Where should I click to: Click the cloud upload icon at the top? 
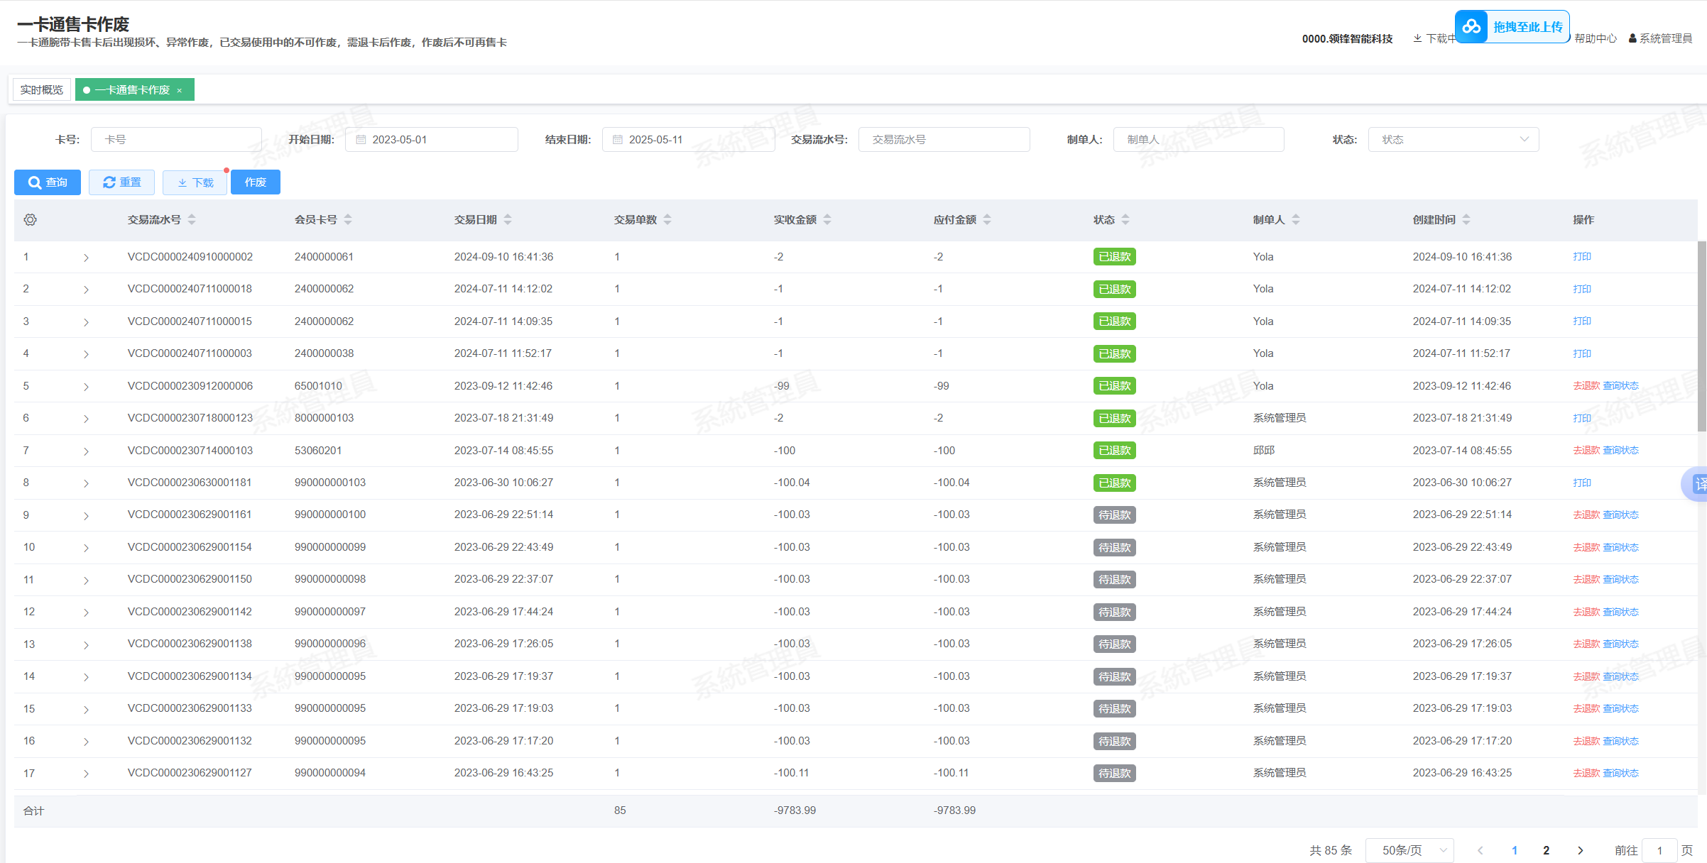(x=1471, y=27)
